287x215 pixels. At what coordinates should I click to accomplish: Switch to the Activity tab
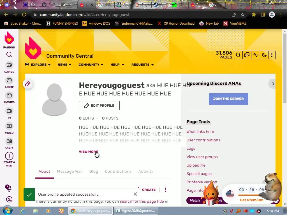click(x=146, y=172)
